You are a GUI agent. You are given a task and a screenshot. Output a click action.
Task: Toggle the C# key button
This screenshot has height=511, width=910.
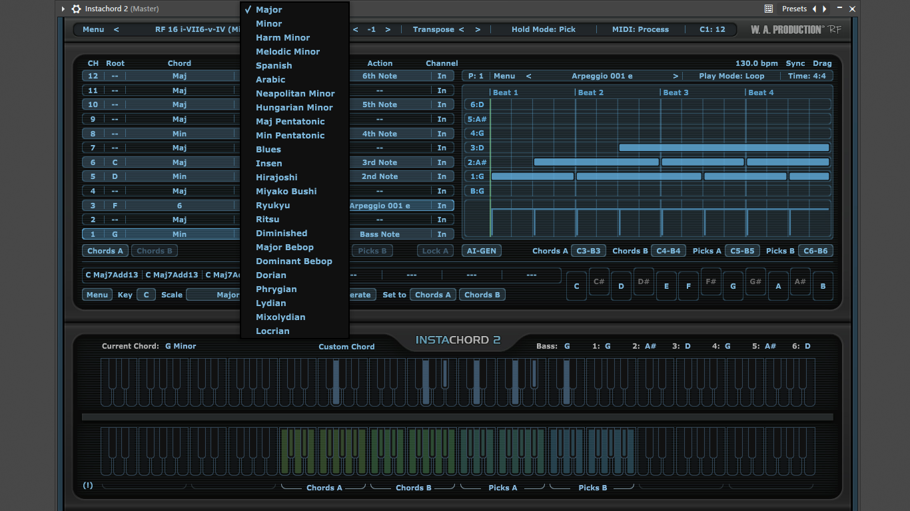point(599,281)
